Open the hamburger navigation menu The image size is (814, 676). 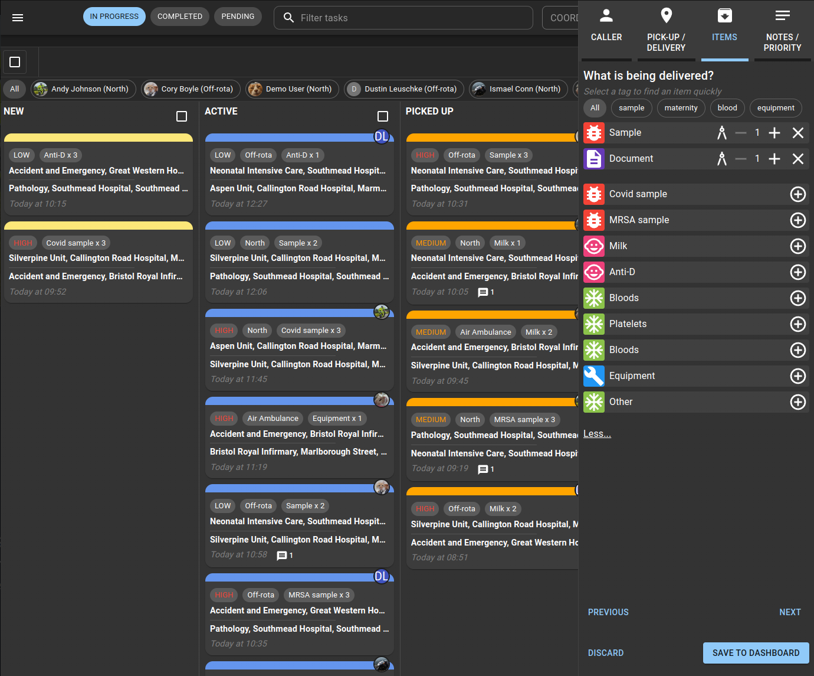point(18,18)
